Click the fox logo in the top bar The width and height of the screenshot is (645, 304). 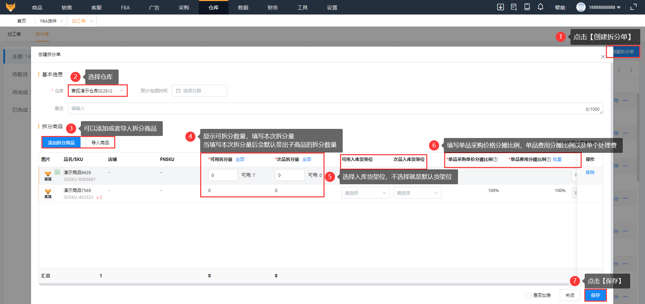(11, 7)
